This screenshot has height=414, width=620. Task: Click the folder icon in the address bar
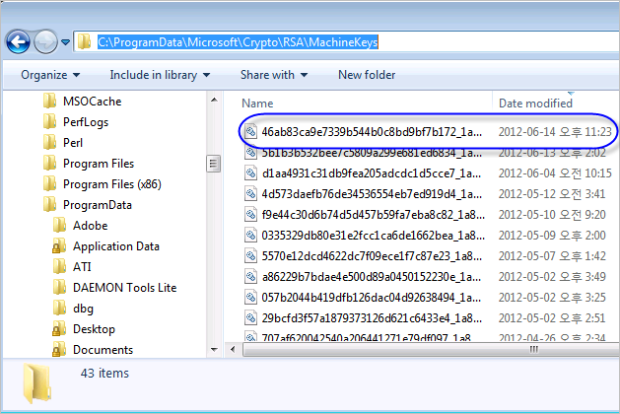[84, 41]
